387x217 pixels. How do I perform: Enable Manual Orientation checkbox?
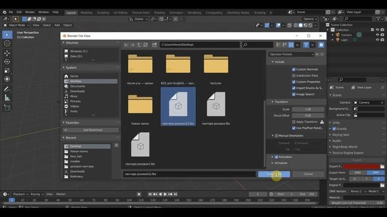[276, 136]
